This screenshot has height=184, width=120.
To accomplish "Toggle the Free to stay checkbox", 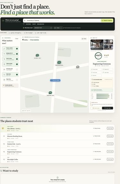I will pyautogui.click(x=17, y=59).
